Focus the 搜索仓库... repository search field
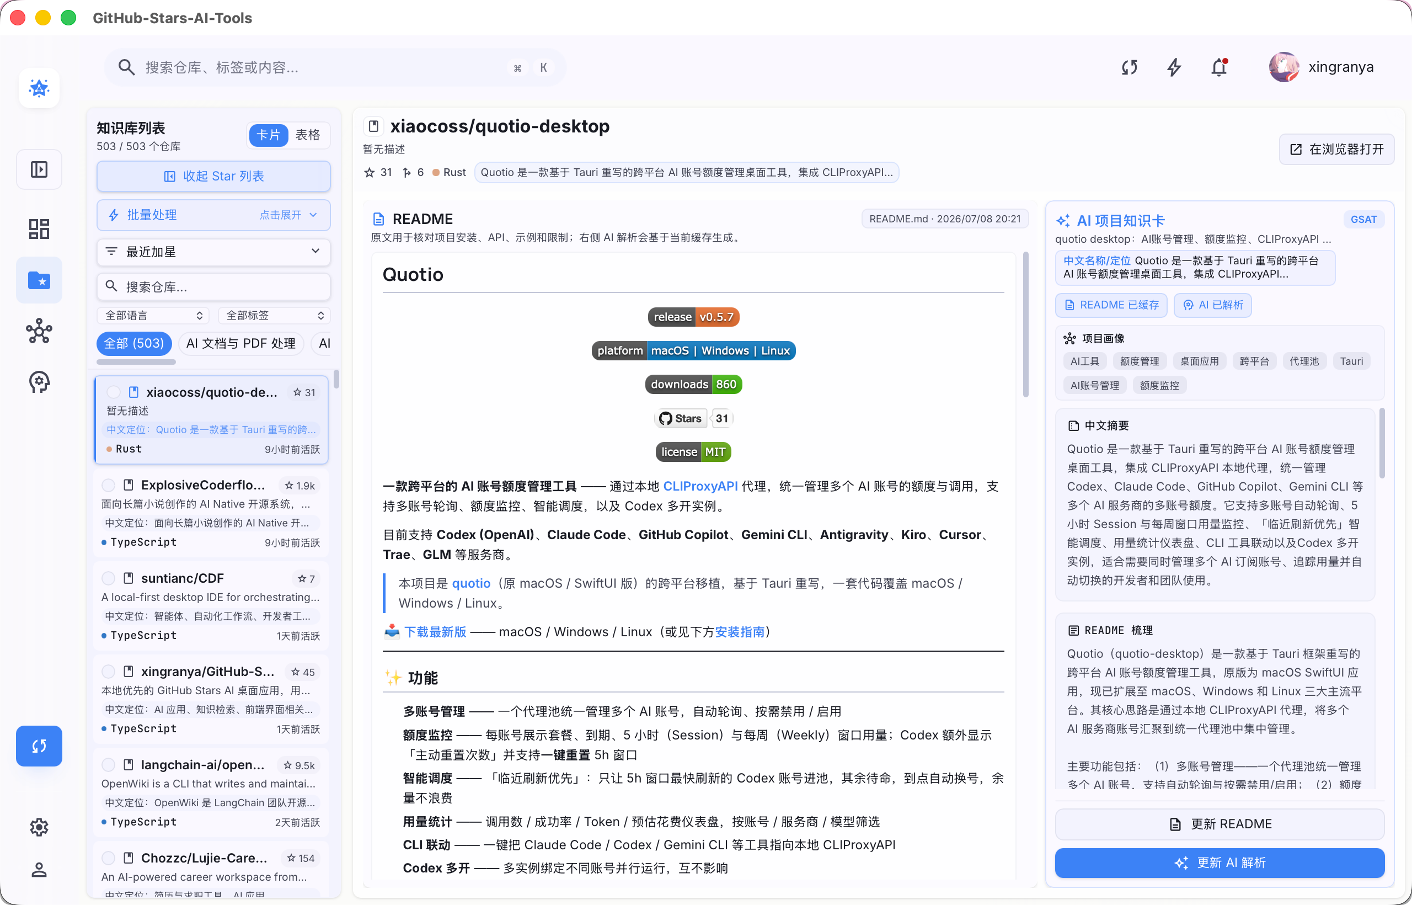Image resolution: width=1412 pixels, height=905 pixels. pos(213,287)
